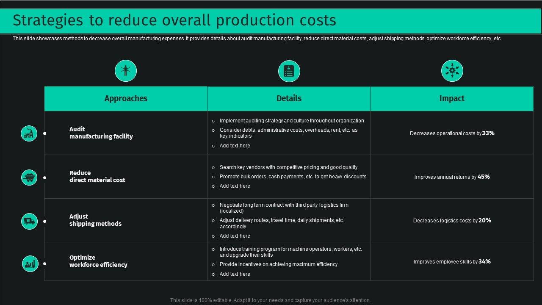
Task: Select the Details column header
Action: [x=289, y=98]
